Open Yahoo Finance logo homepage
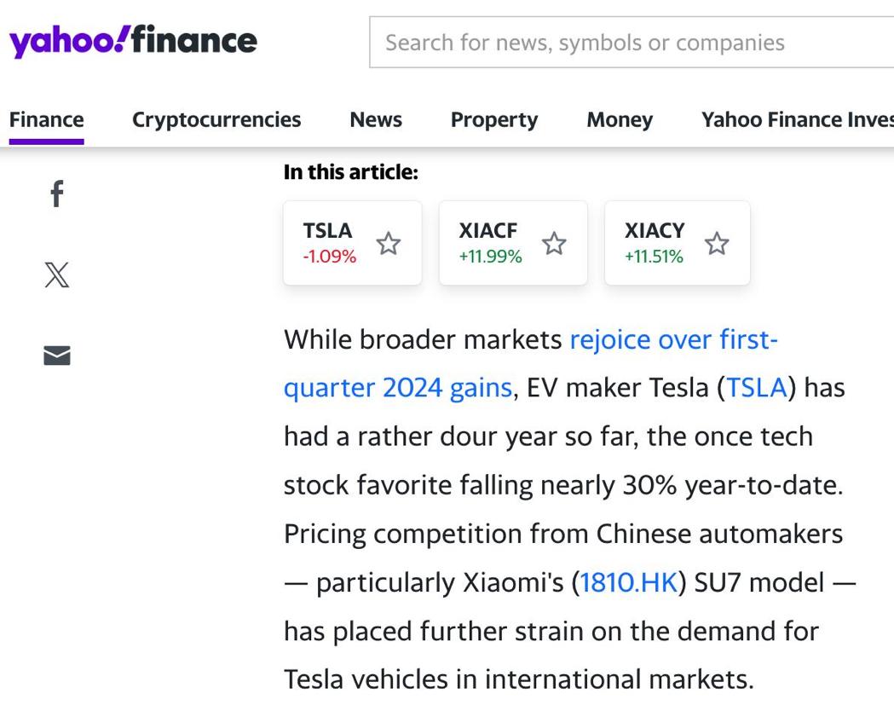The image size is (894, 711). [x=133, y=41]
